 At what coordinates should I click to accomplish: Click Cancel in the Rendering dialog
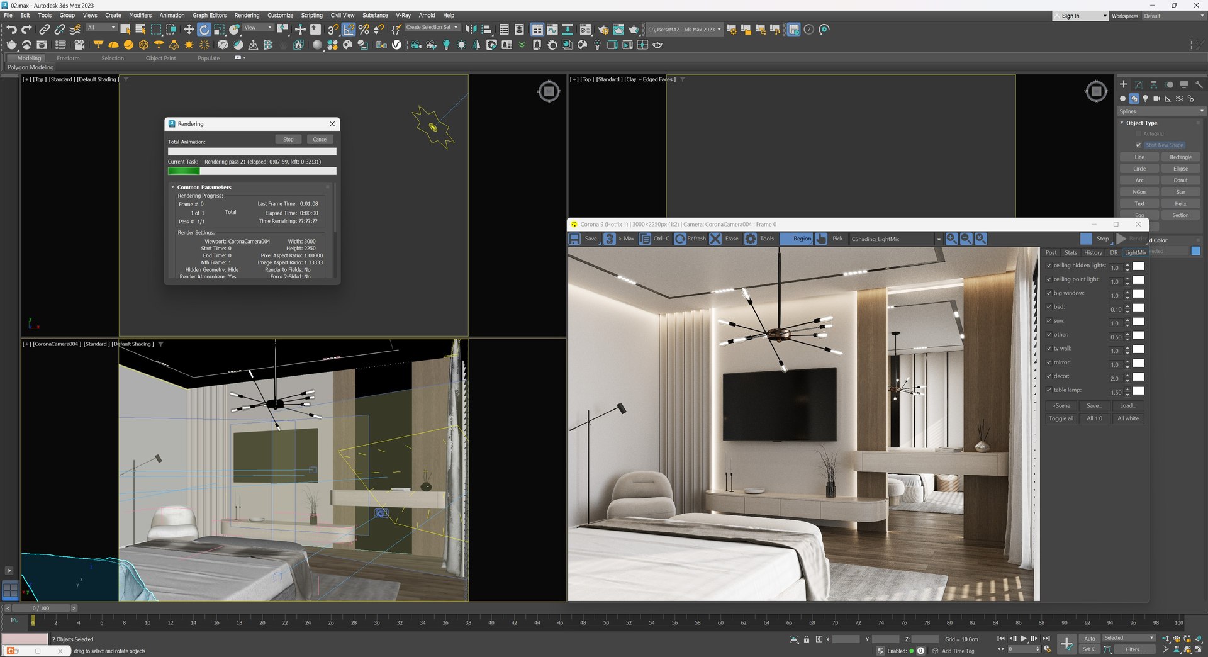(320, 140)
